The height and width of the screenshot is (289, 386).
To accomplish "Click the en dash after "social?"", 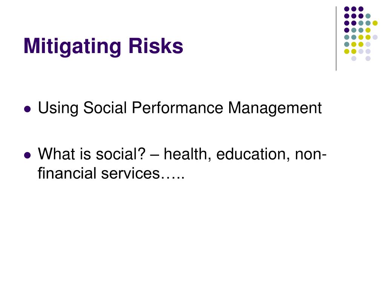I will tap(155, 155).
